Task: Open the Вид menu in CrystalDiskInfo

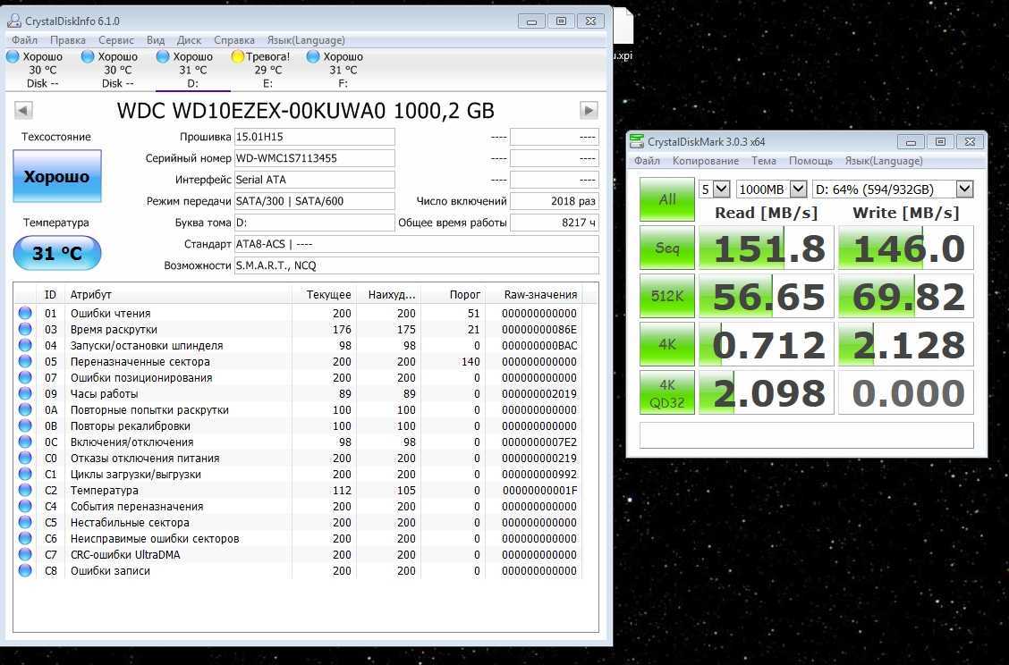Action: (155, 40)
